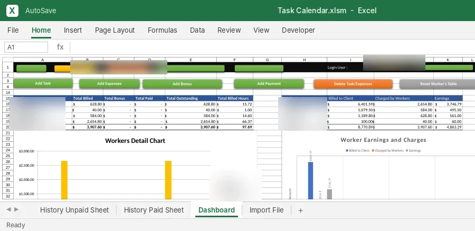Open the Import File sheet tab

[267, 210]
